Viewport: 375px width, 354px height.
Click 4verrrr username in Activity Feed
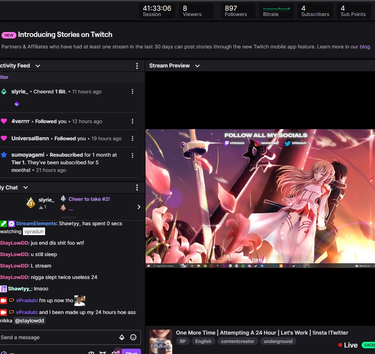[20, 121]
